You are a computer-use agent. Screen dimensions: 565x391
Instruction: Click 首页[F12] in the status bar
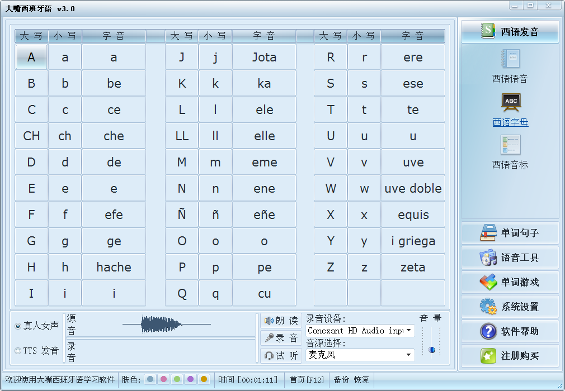coord(307,379)
